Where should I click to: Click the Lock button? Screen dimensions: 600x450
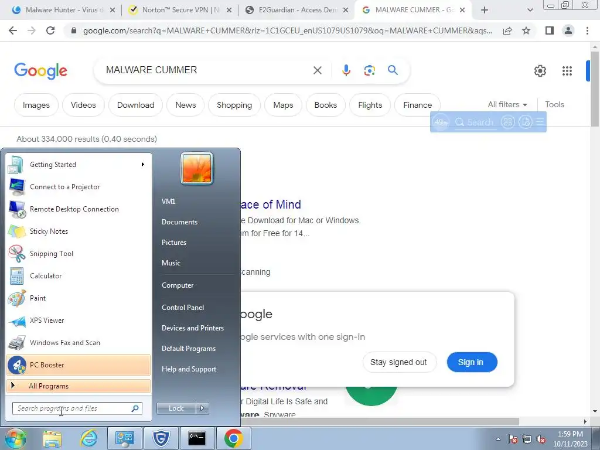176,408
